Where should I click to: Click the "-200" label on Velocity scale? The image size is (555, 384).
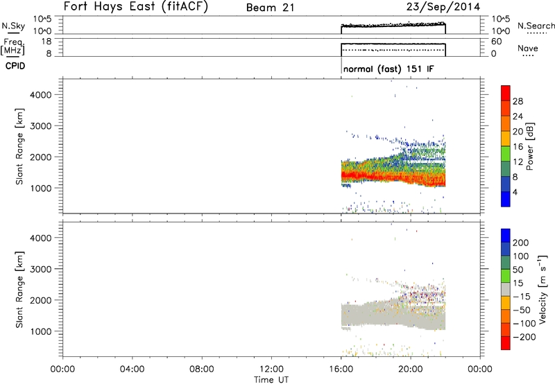tap(524, 337)
